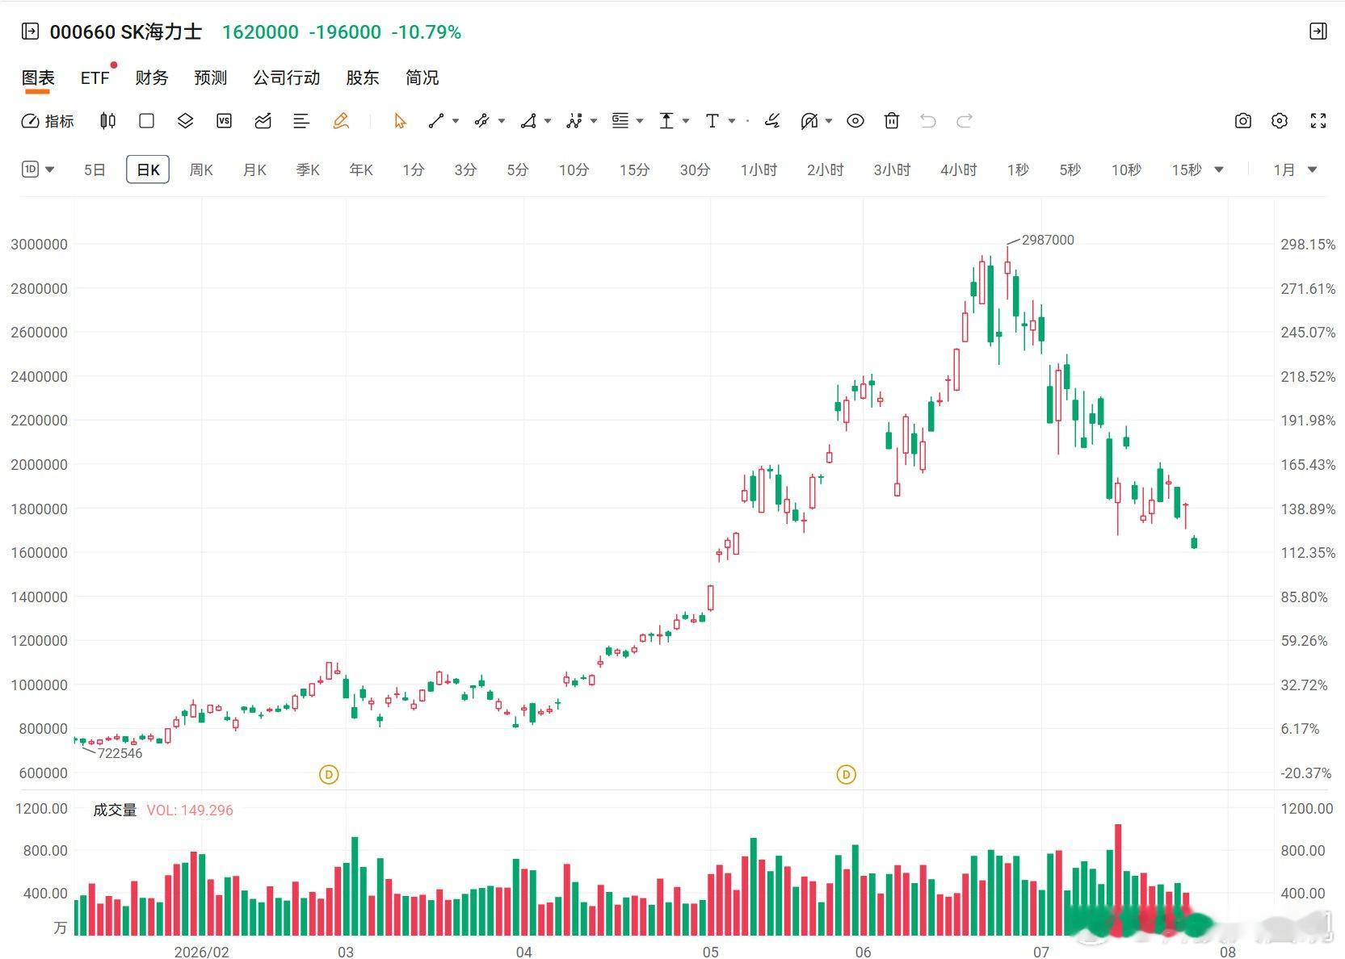Switch chart to 5秒 interval
This screenshot has width=1345, height=959.
tap(1070, 170)
